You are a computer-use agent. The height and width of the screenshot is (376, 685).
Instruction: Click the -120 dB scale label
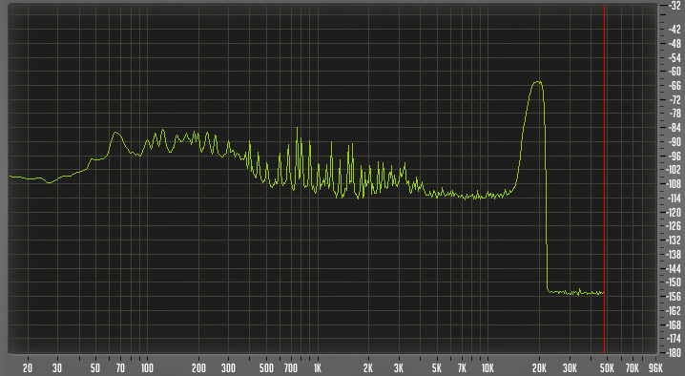point(675,212)
